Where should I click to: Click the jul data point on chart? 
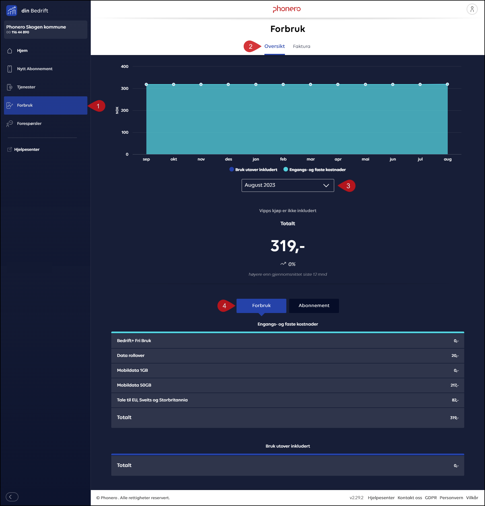pos(420,84)
